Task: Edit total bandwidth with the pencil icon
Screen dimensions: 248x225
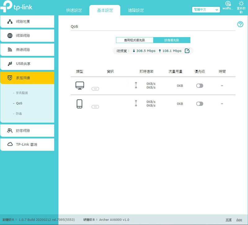Action: coord(187,51)
